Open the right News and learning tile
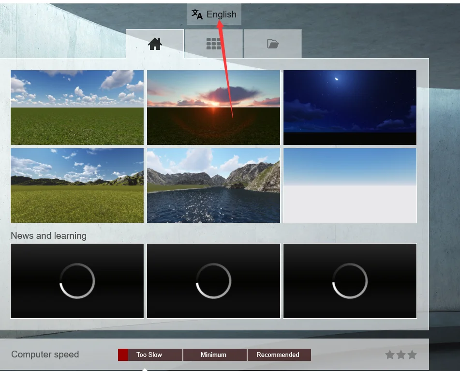 click(350, 281)
